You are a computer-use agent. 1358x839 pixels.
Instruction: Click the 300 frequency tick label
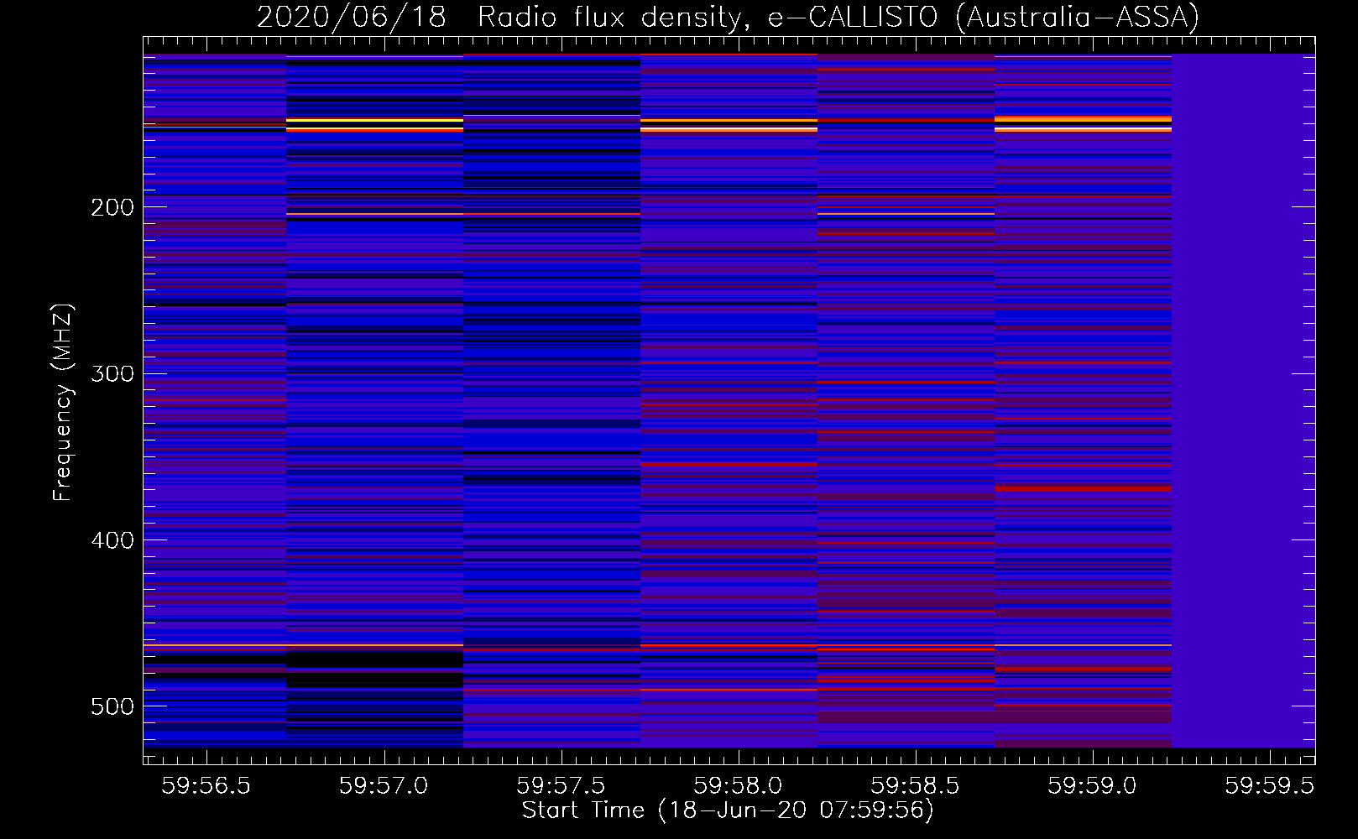(x=112, y=373)
